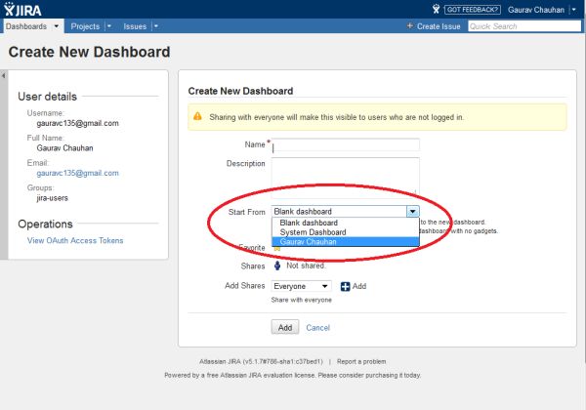Click the Gaurav Chauhan full name text
The width and height of the screenshot is (586, 410).
tap(64, 148)
